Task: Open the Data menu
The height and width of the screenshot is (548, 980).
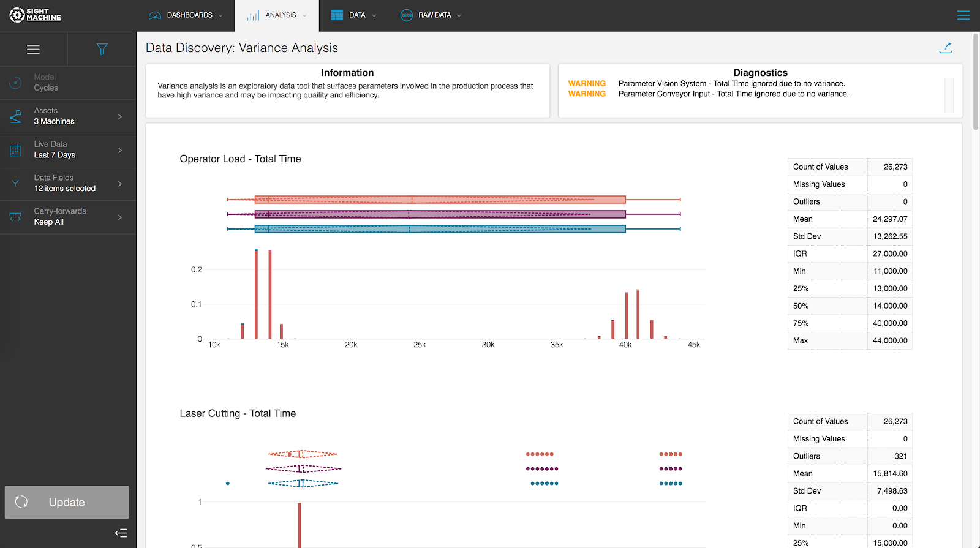Action: 353,15
